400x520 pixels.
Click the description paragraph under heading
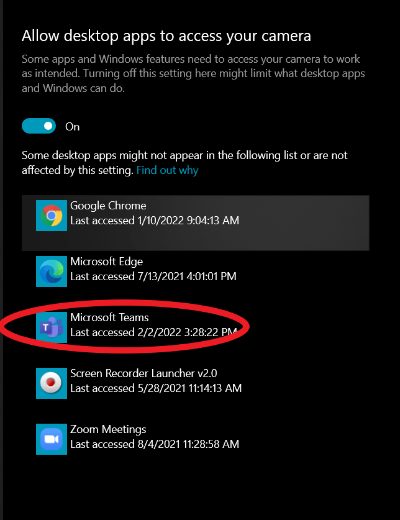[193, 73]
